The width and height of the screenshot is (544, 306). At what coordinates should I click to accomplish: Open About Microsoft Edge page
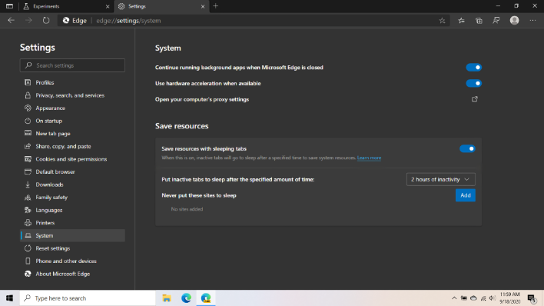pyautogui.click(x=72, y=274)
